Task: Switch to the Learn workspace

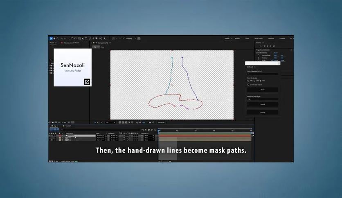Action: click(247, 38)
